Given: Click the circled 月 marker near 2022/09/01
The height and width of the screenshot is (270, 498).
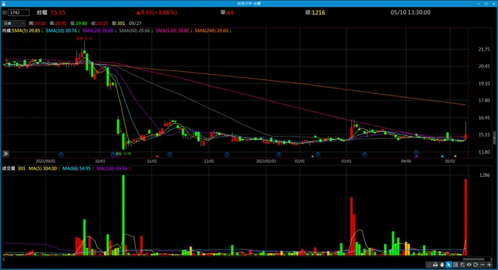Looking at the screenshot, I should tap(61, 154).
